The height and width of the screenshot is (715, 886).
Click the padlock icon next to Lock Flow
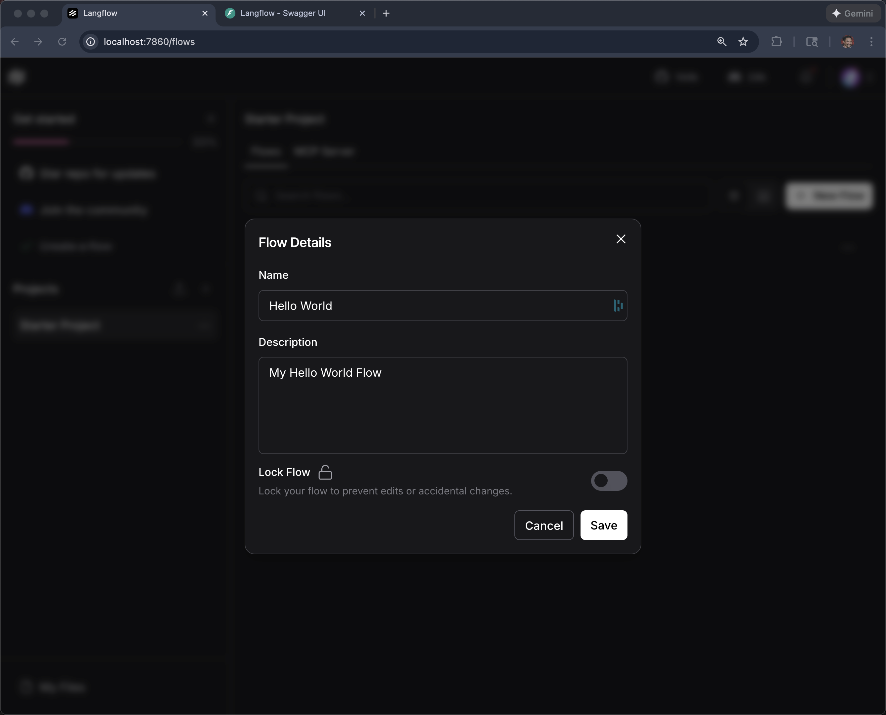pyautogui.click(x=325, y=472)
